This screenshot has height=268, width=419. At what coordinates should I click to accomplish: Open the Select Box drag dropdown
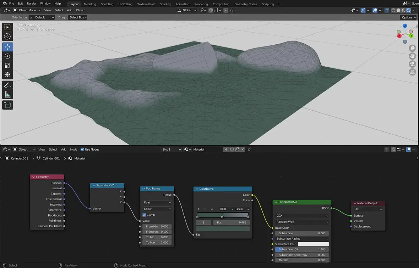77,17
